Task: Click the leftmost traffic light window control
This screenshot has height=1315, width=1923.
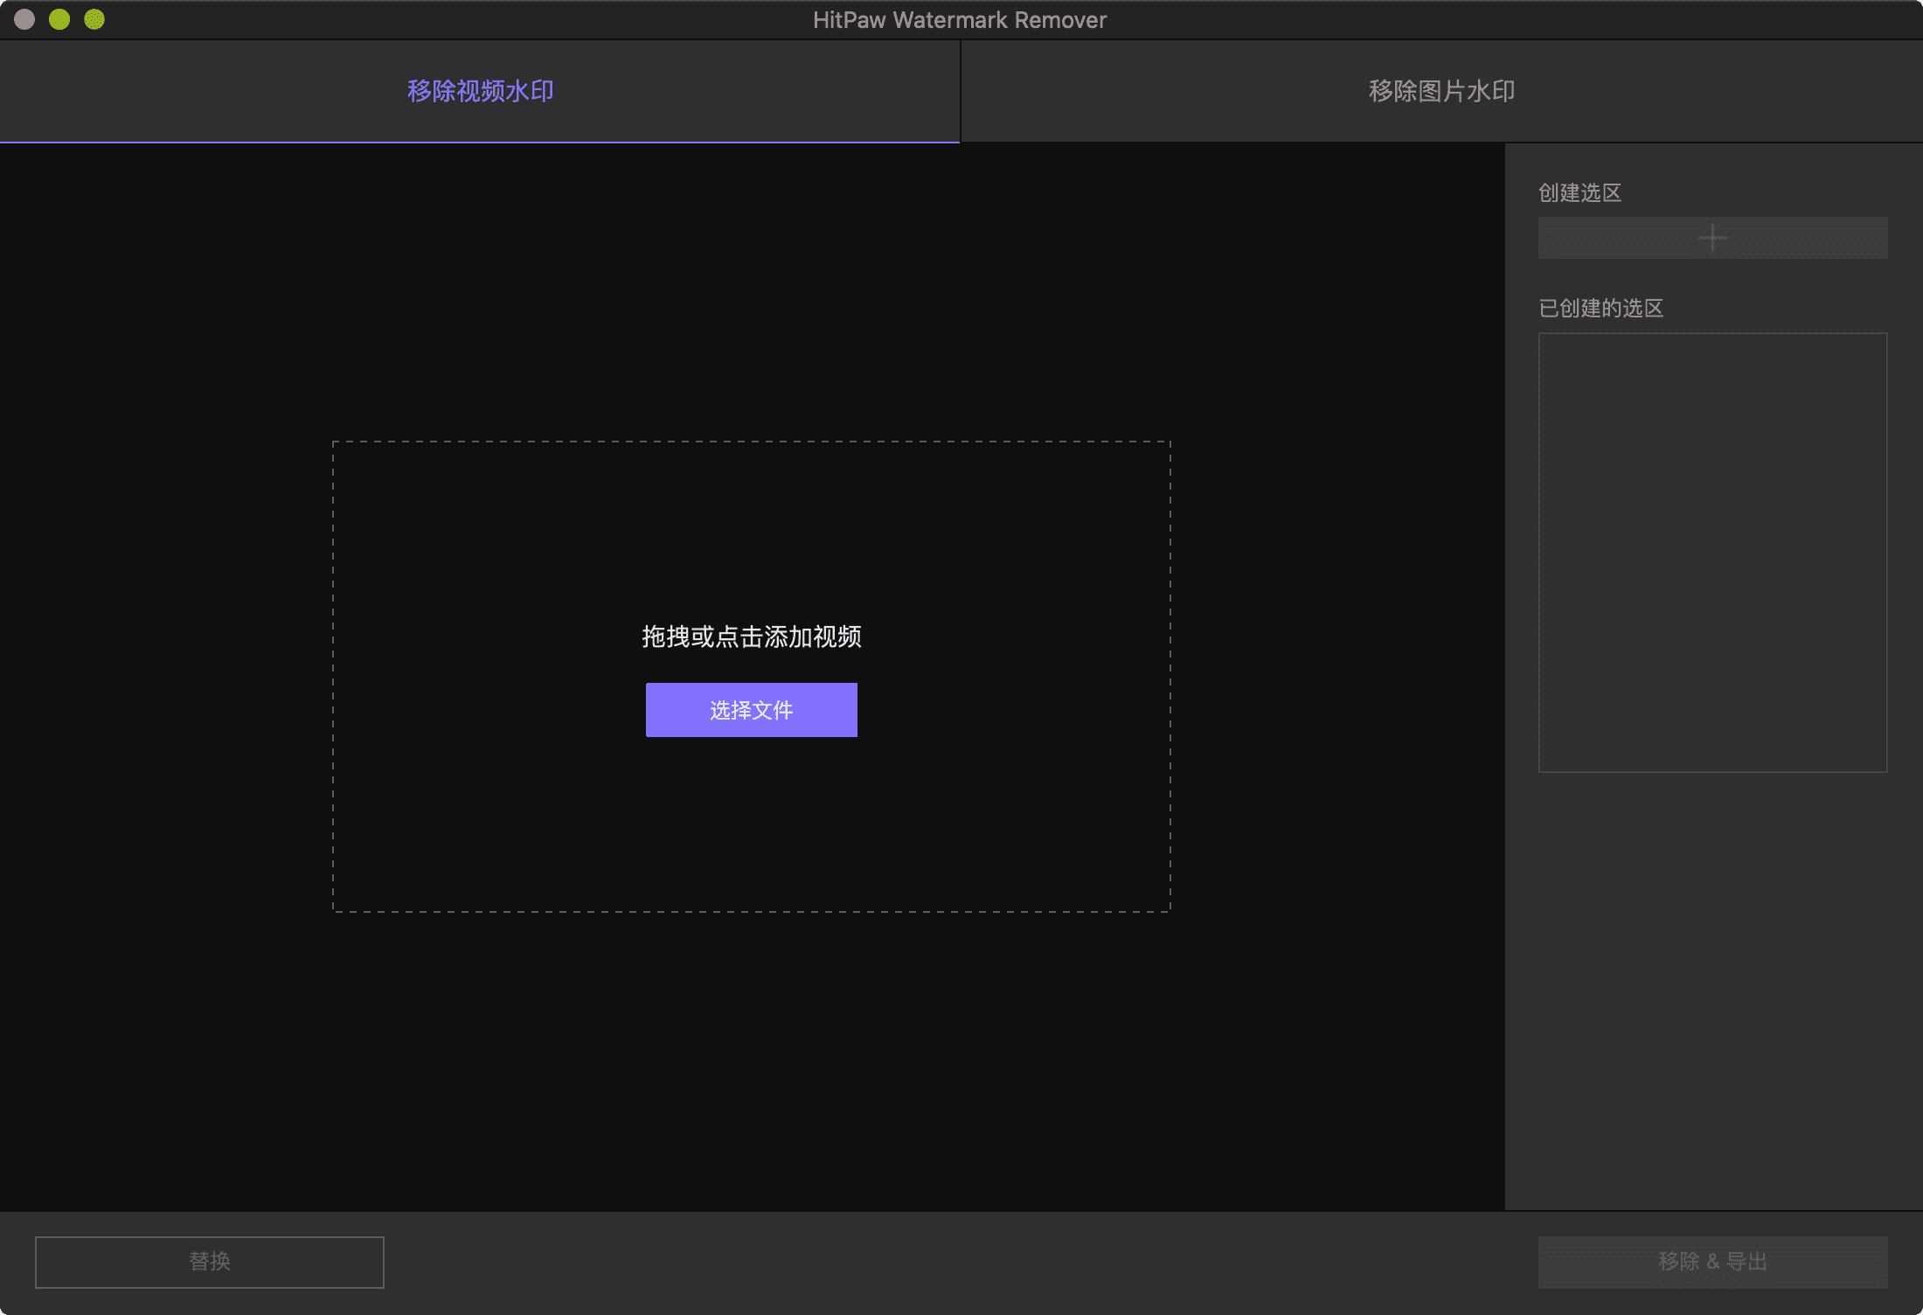Action: [x=24, y=18]
